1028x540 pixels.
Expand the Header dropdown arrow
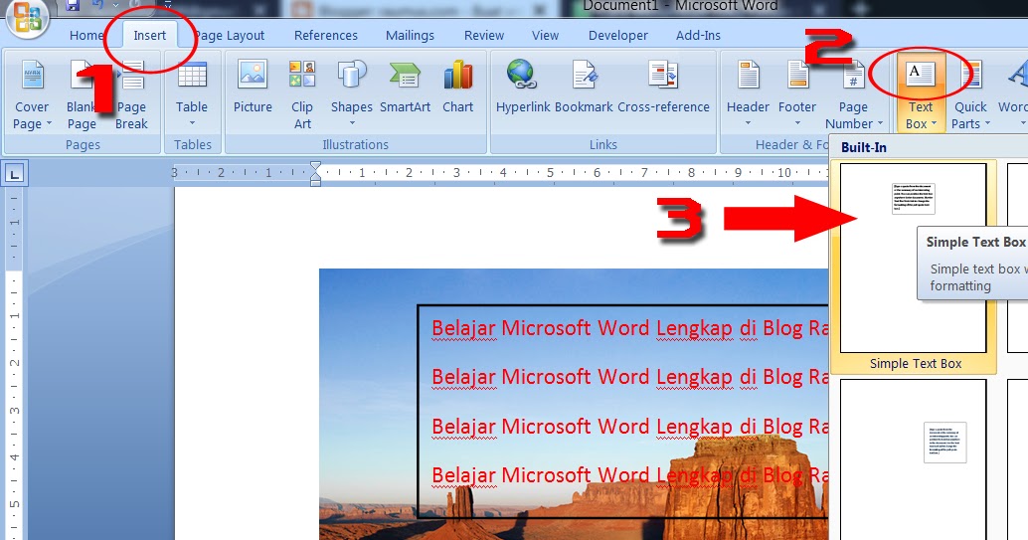click(748, 123)
